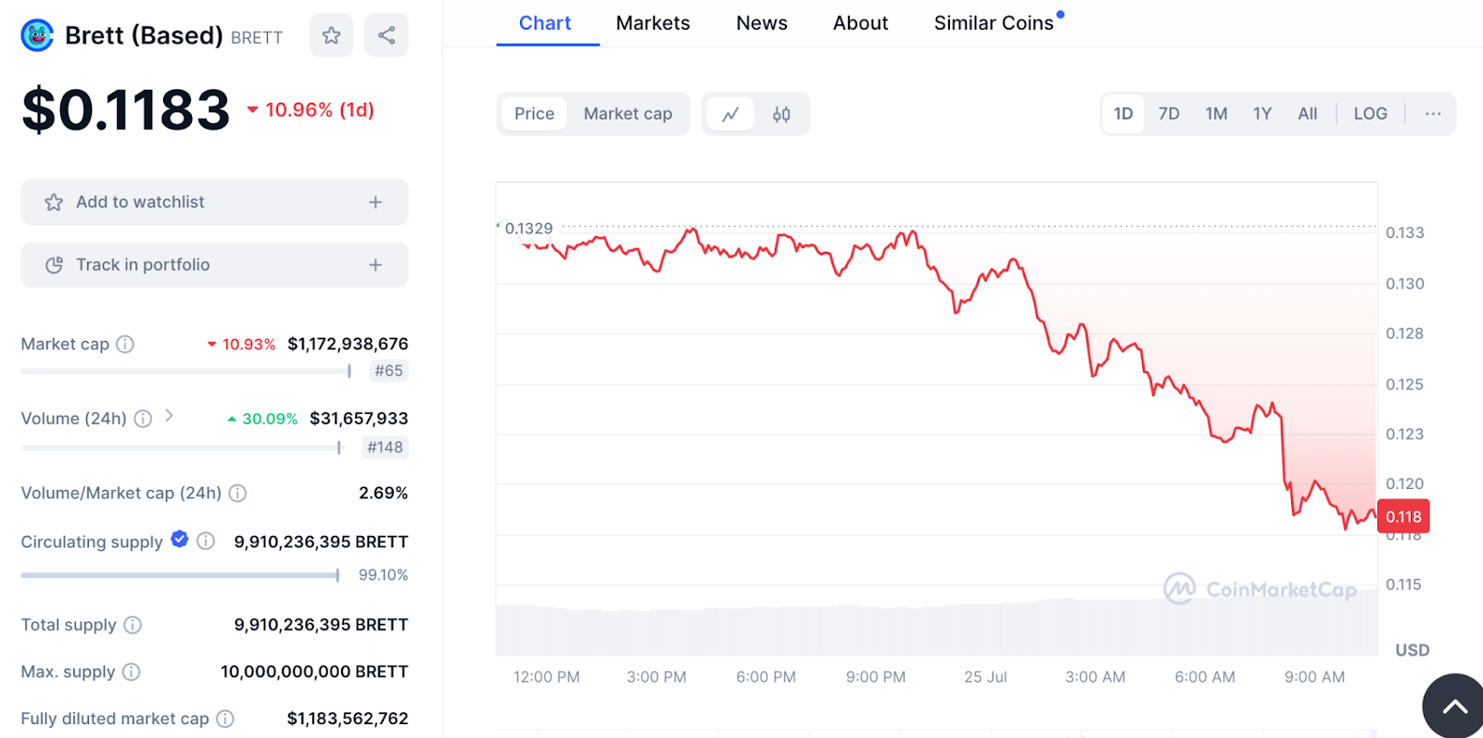Click Volume (24h) info icon
This screenshot has height=738, width=1483.
coord(143,419)
